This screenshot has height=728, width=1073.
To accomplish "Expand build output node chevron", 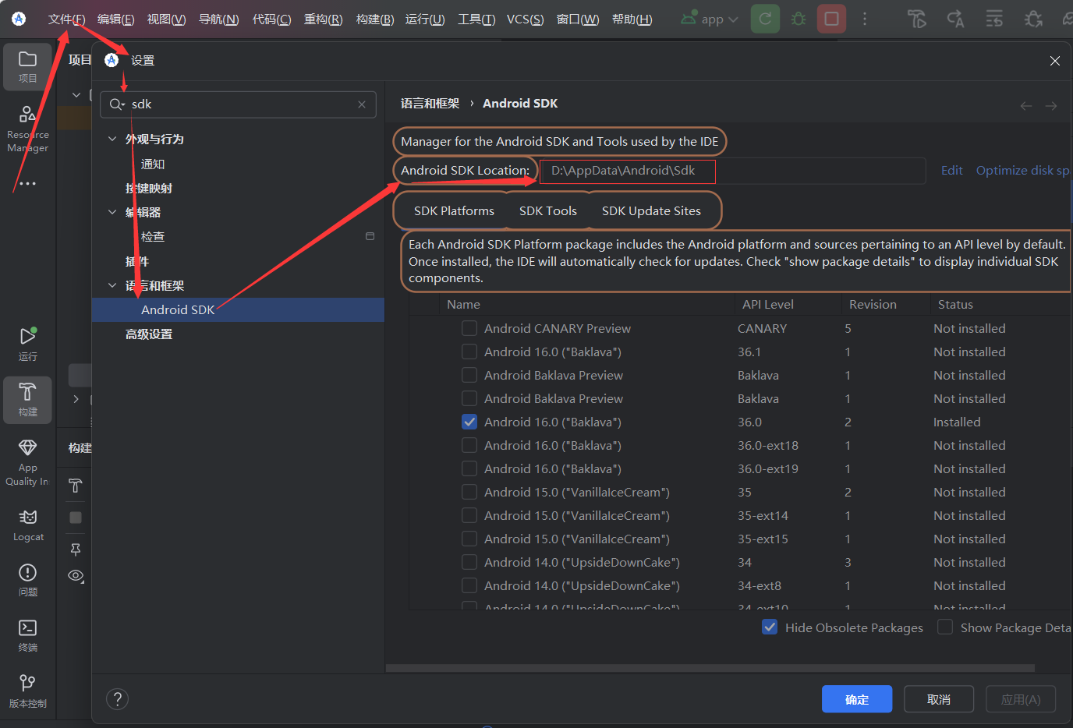I will point(76,399).
